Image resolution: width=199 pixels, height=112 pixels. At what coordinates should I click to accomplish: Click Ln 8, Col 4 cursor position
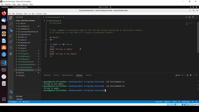(x=159, y=102)
